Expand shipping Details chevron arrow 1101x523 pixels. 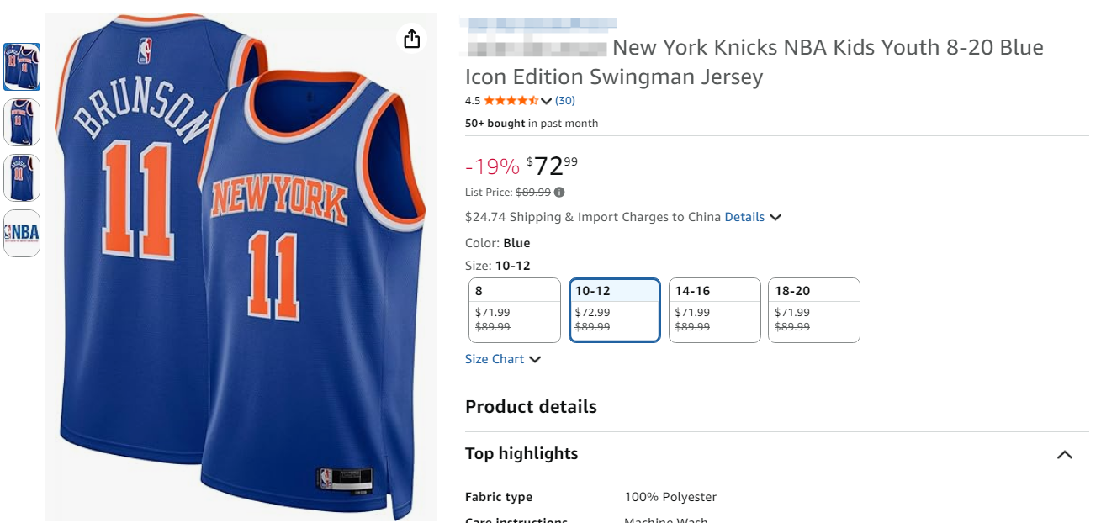tap(775, 218)
